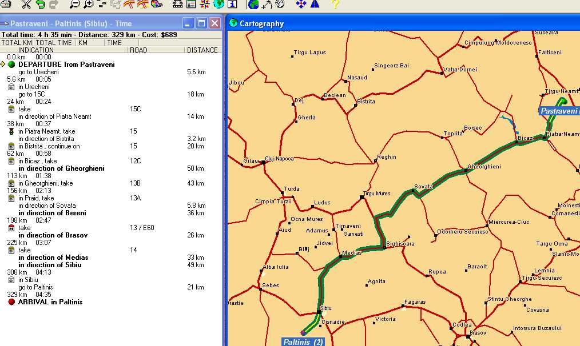The height and width of the screenshot is (346, 580).
Task: Click the TOTAL KM column header
Action: (16, 42)
